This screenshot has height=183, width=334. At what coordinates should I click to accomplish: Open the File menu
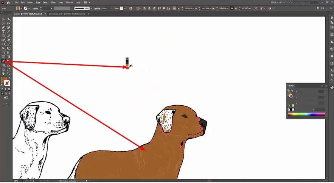(17, 3)
